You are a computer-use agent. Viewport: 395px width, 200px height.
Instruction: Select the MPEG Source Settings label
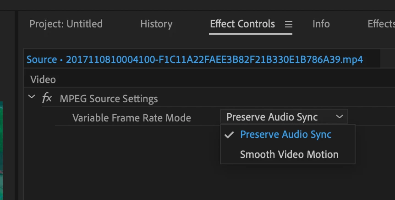tap(109, 99)
